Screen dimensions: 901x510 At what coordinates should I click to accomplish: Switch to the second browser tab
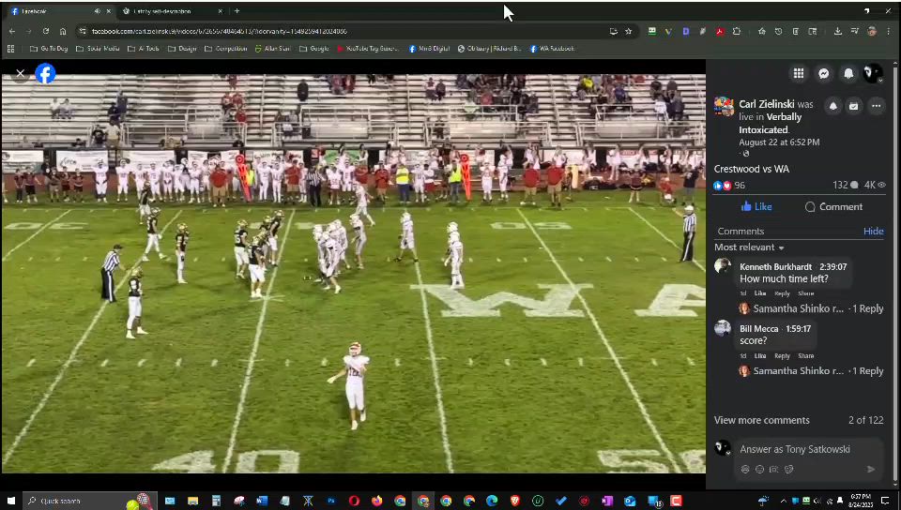click(x=171, y=11)
